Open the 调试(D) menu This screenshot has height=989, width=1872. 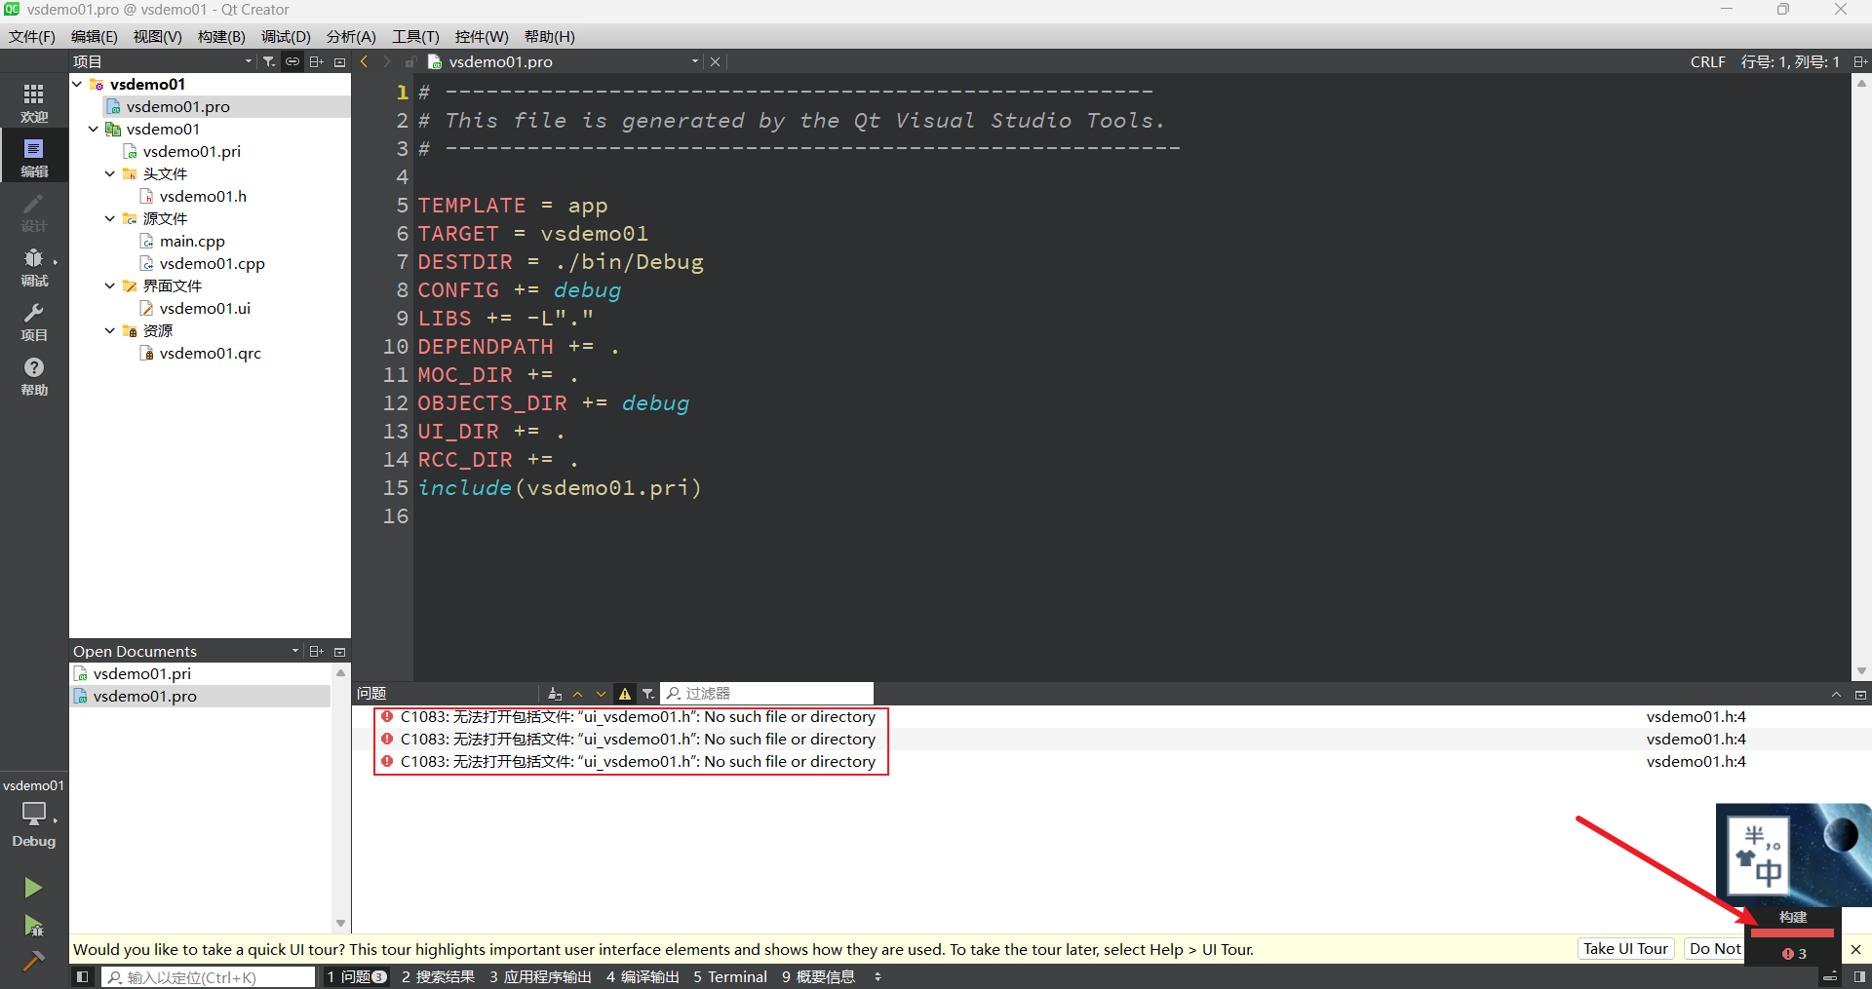click(x=286, y=36)
